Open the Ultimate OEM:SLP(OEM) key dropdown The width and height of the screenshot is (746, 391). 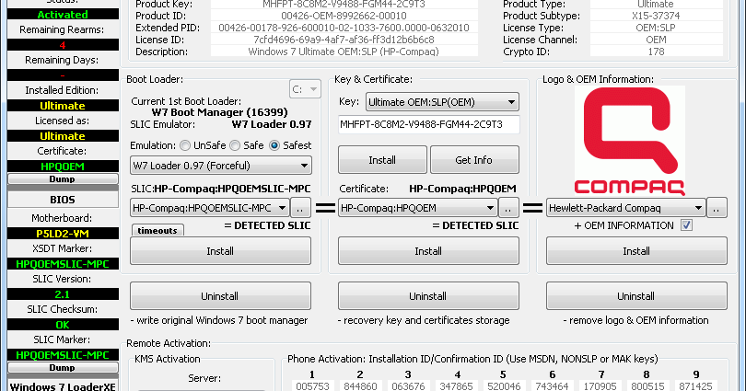point(442,102)
